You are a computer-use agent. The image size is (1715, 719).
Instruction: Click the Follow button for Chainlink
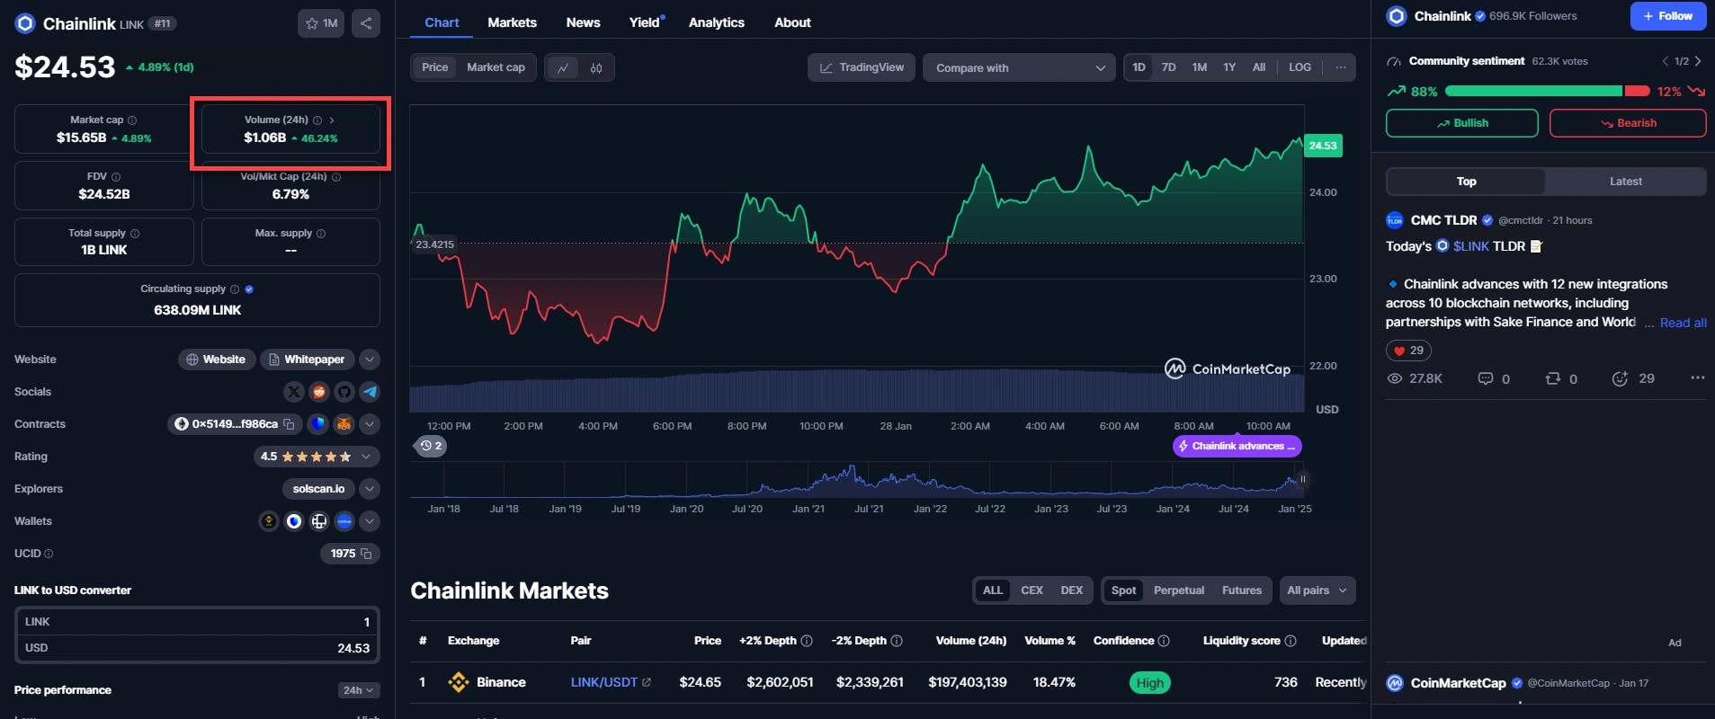(1667, 16)
